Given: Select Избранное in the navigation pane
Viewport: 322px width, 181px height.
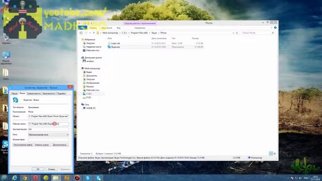Looking at the screenshot, I should point(90,39).
